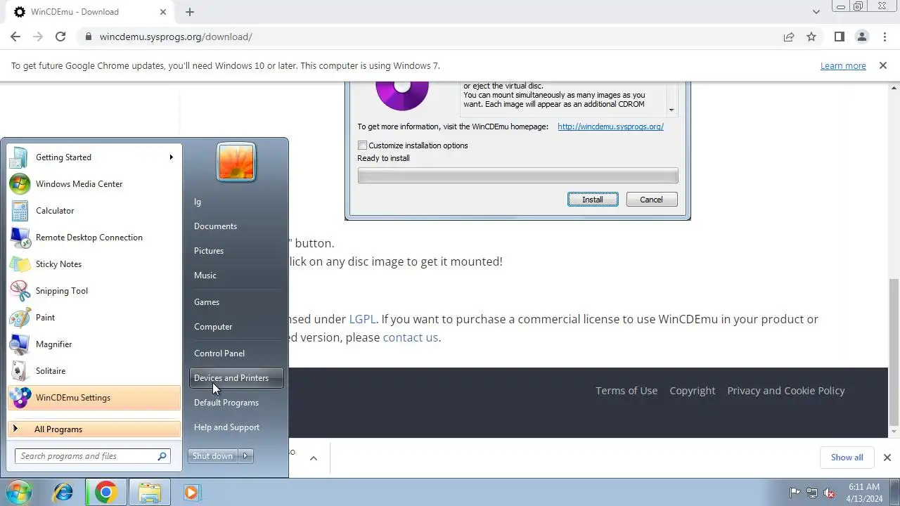Launch Windows Media Center icon
The height and width of the screenshot is (506, 900).
(20, 184)
